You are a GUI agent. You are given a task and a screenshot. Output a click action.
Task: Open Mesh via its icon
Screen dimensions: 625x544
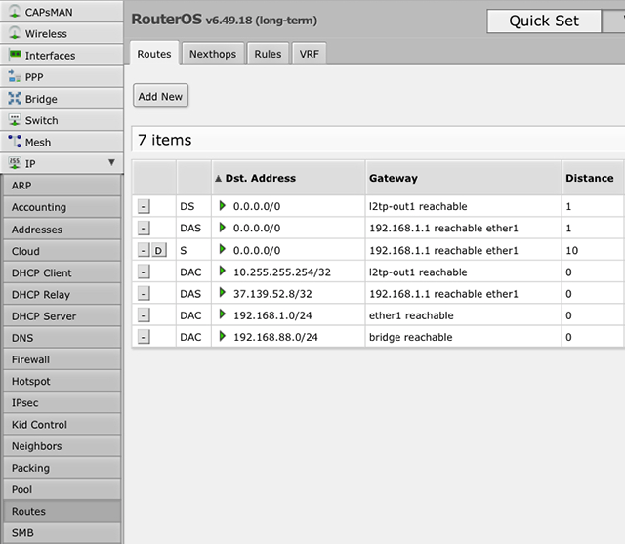(x=15, y=142)
